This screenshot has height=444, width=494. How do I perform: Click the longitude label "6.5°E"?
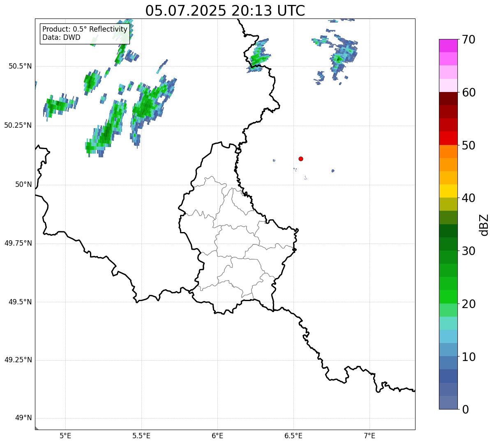pyautogui.click(x=293, y=435)
